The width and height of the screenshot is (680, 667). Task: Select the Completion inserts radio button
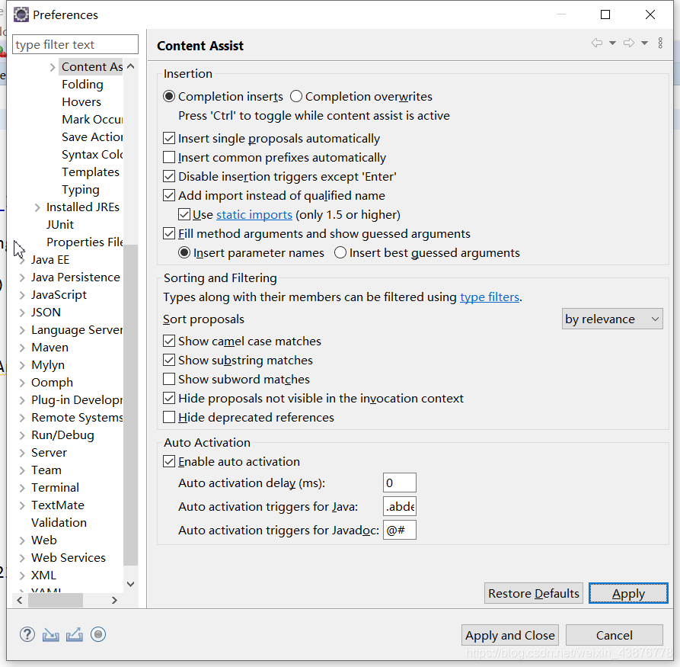(169, 96)
